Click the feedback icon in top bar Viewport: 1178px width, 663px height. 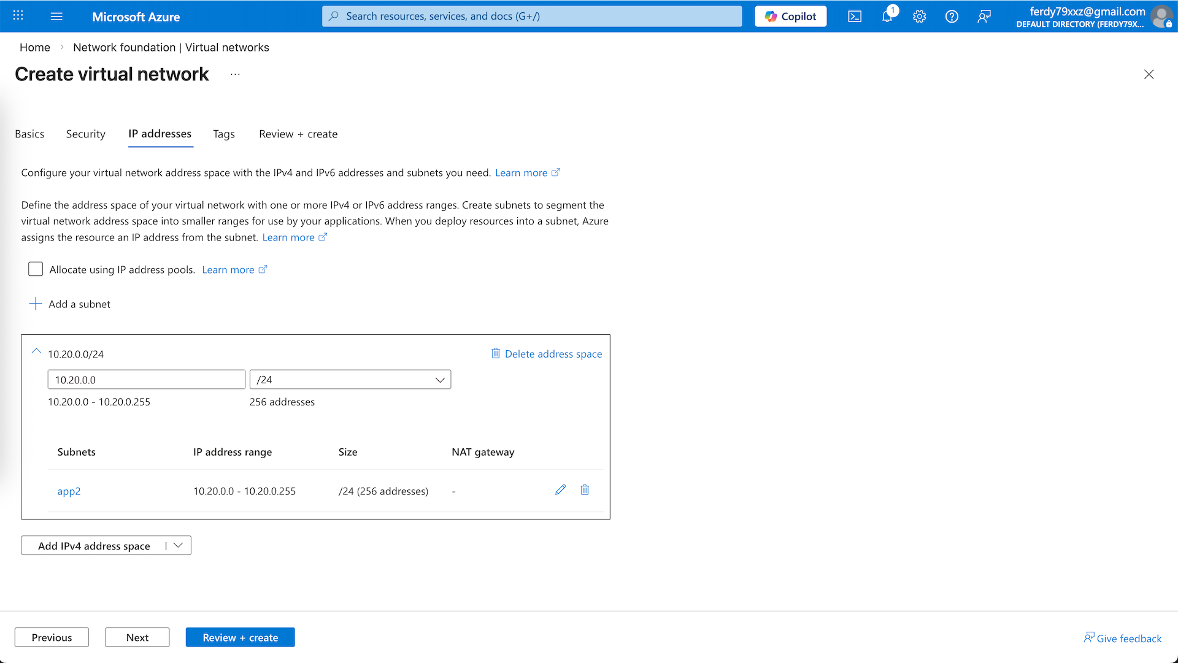tap(984, 17)
